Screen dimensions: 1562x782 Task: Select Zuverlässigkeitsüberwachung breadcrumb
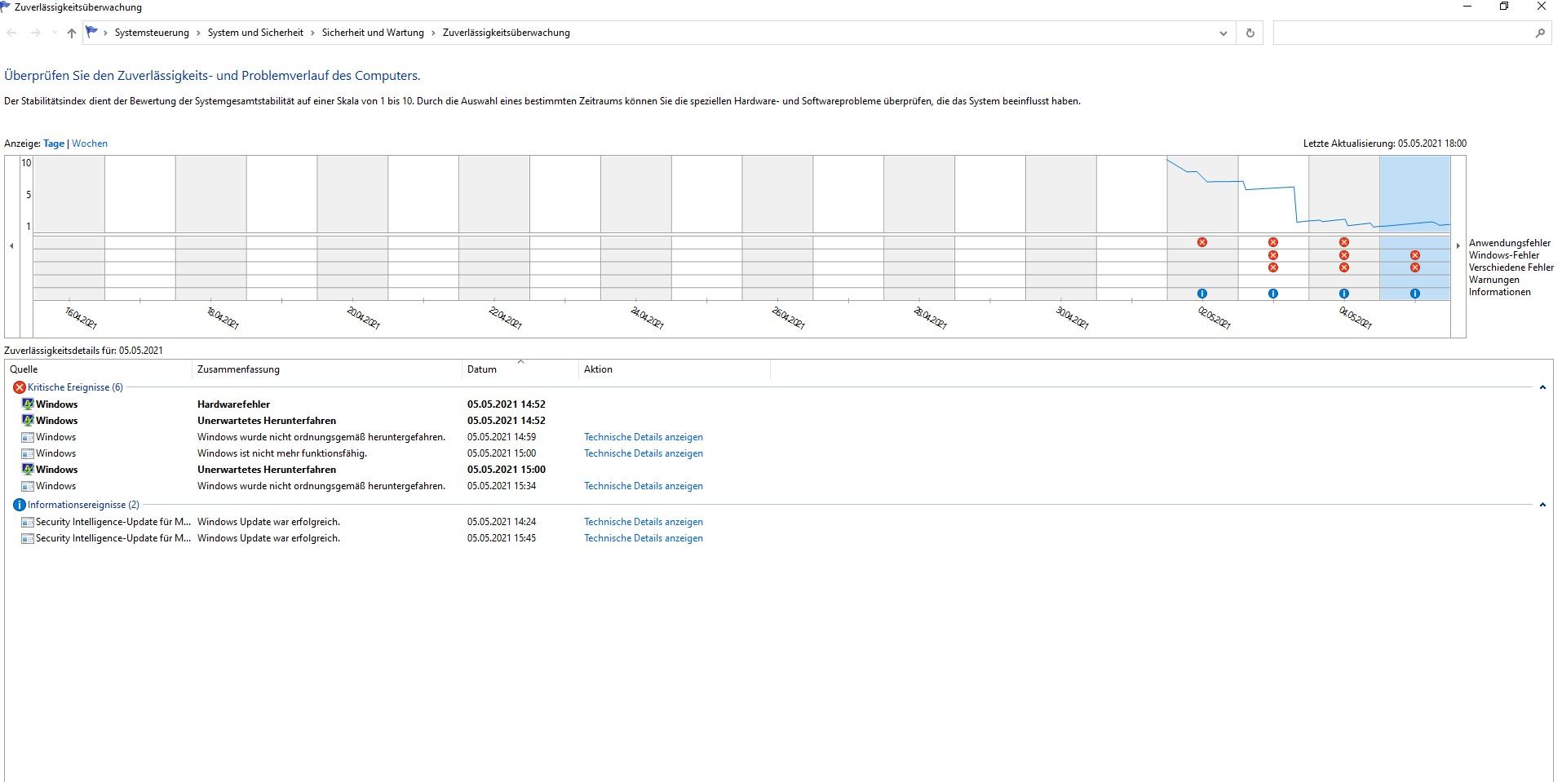tap(507, 33)
